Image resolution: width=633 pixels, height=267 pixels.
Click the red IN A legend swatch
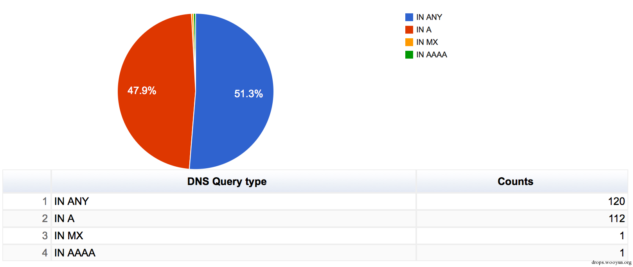coord(409,30)
